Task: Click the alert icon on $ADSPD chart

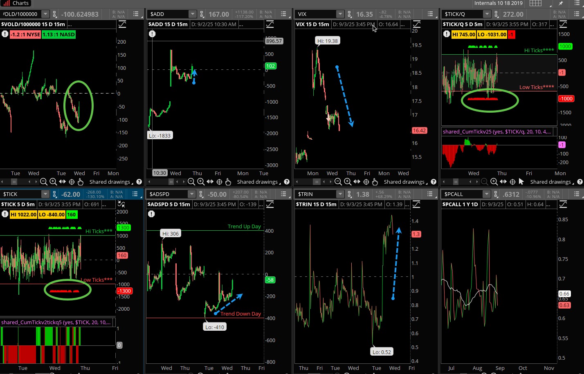Action: (152, 214)
